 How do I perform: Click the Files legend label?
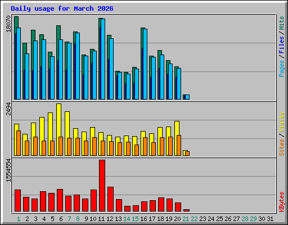282,45
